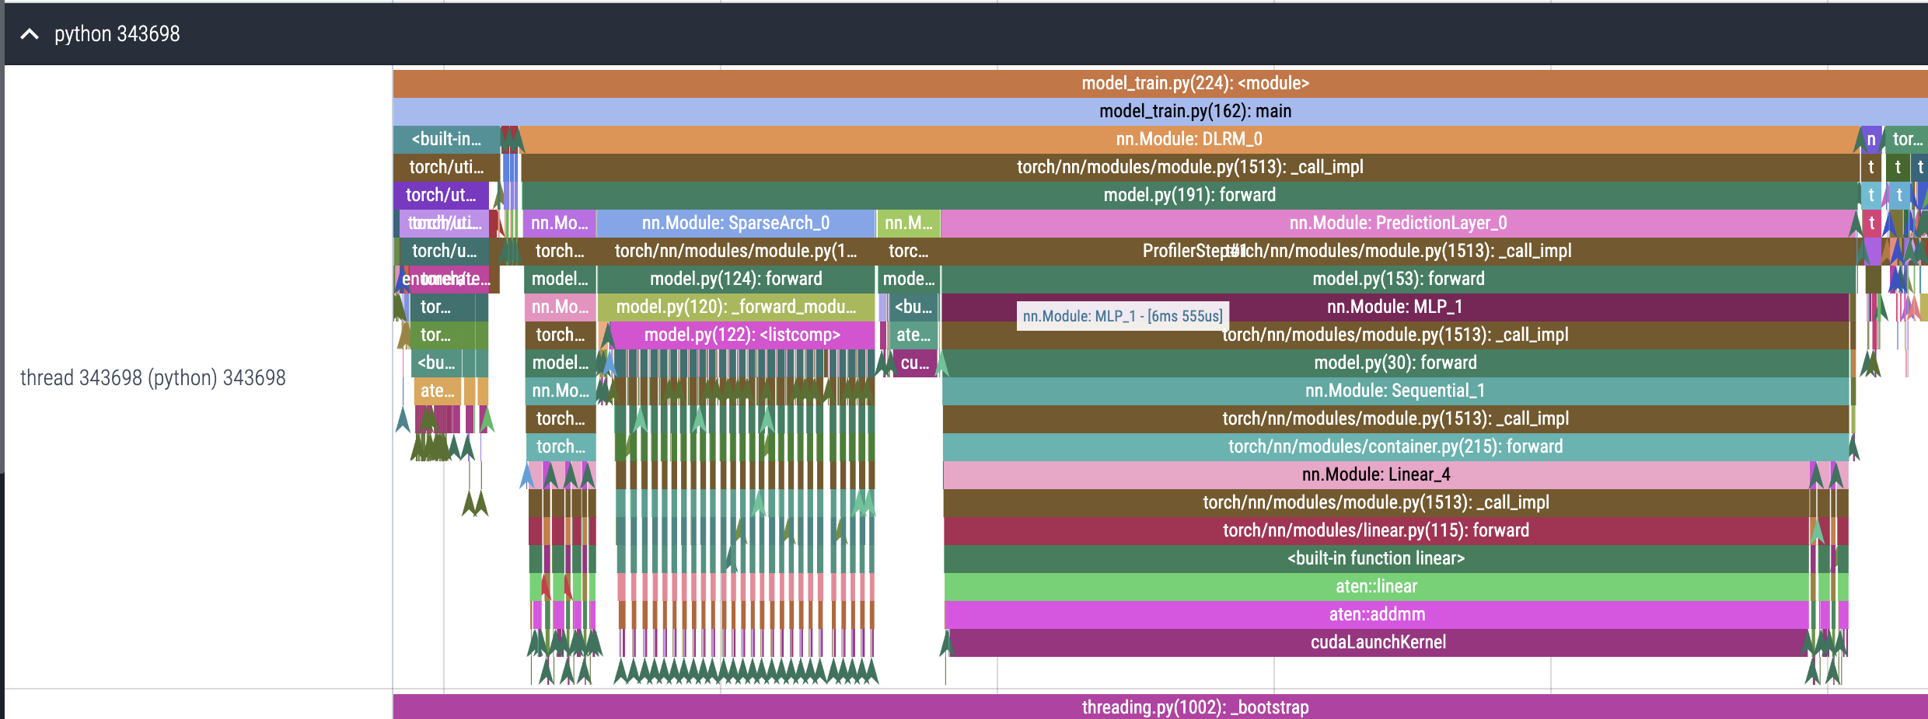Select model.py(120): _forward_modu... slice
Screen dimensions: 1928x719
[x=735, y=307]
